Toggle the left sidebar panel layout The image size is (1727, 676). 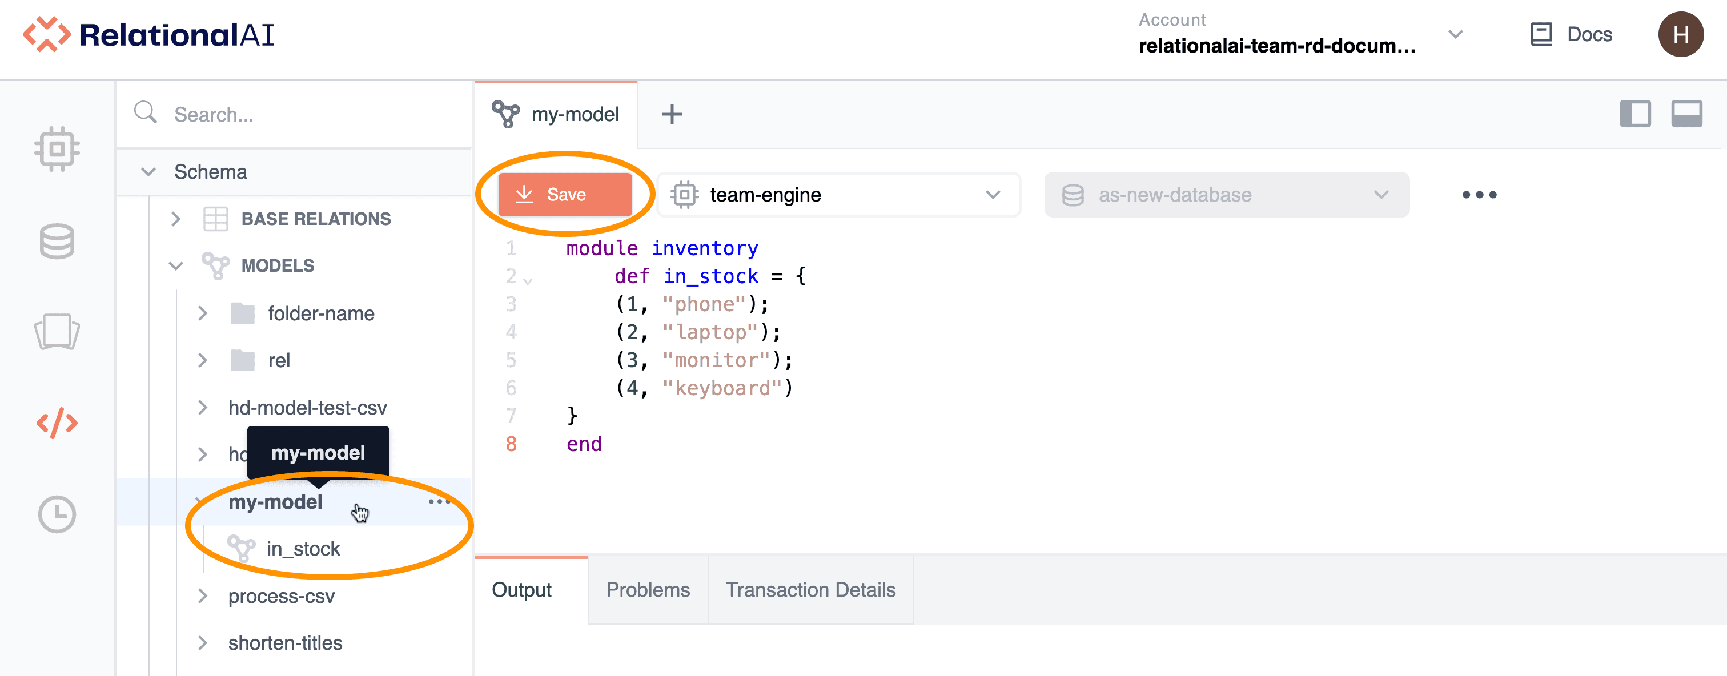click(x=1634, y=114)
